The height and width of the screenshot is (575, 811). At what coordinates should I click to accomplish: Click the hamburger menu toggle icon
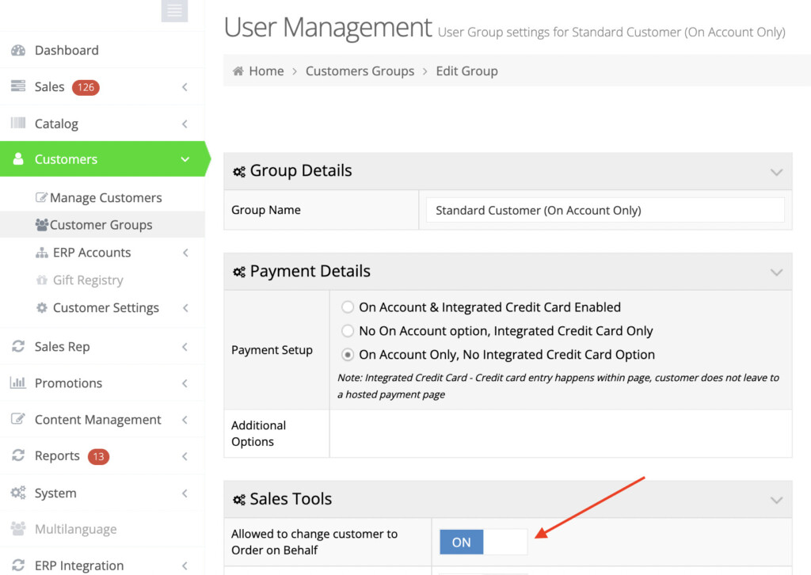(174, 10)
